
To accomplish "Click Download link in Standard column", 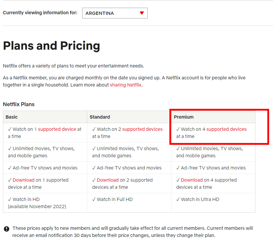I will click(107, 180).
